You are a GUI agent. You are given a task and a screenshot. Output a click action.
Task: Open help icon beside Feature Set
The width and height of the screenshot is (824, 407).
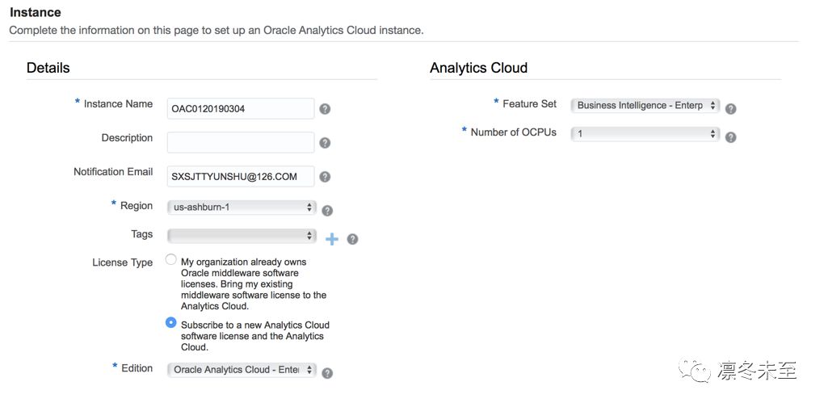point(730,109)
